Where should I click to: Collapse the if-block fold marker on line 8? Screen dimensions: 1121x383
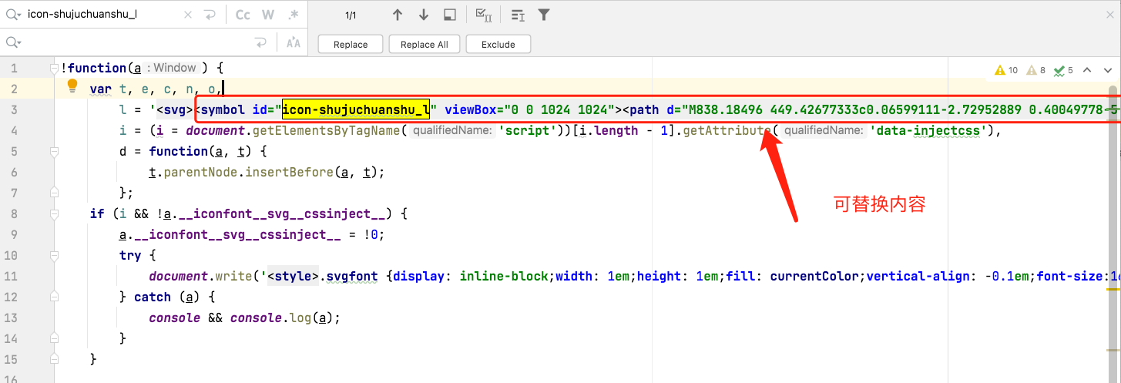coord(54,214)
